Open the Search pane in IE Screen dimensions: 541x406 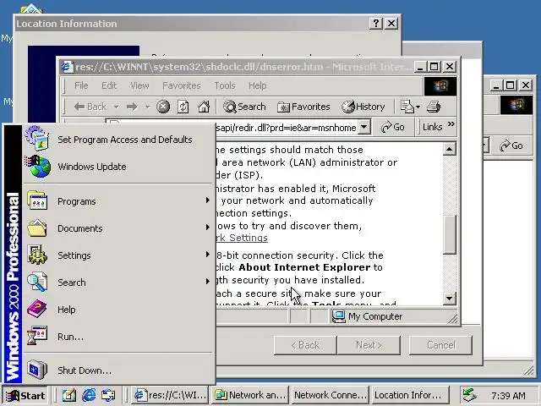coord(244,107)
